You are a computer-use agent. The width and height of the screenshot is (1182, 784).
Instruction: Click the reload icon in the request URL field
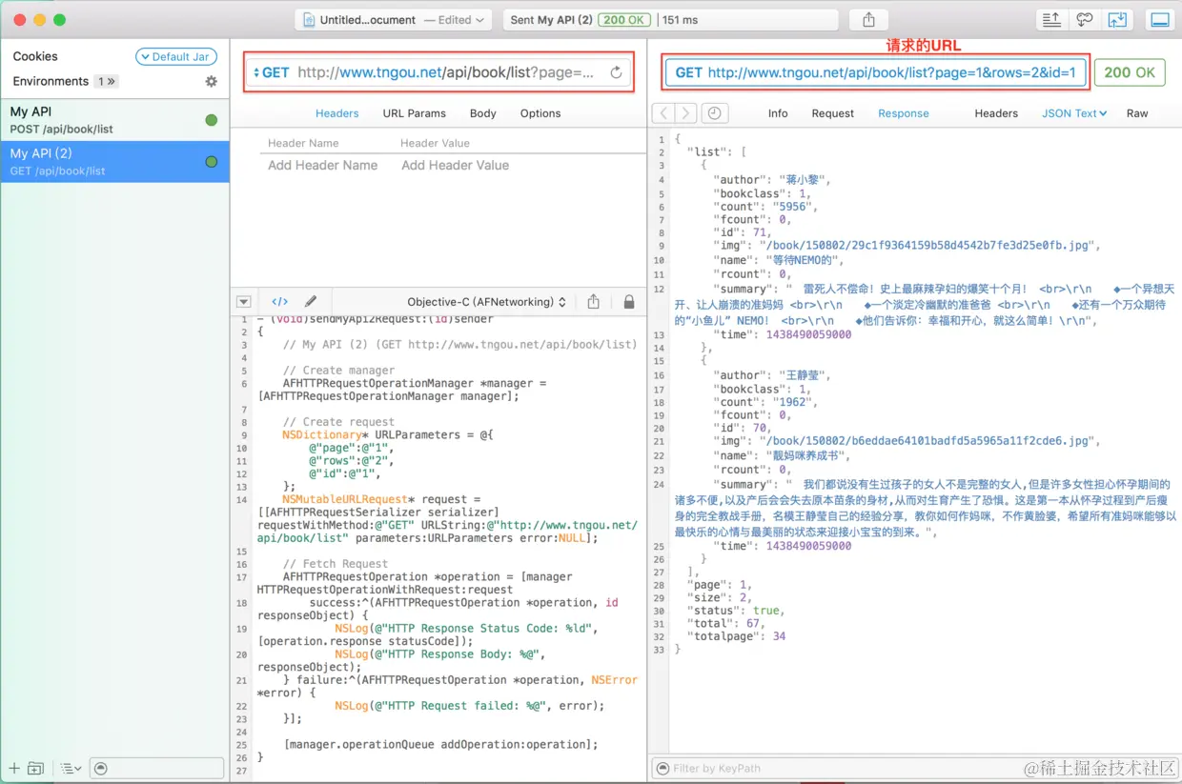[x=616, y=72]
